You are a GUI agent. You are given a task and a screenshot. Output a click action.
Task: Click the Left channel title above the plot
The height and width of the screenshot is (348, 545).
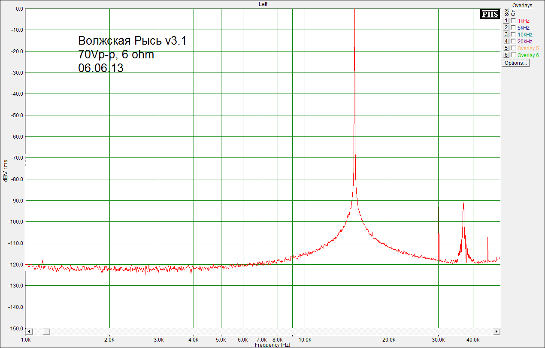tap(263, 4)
